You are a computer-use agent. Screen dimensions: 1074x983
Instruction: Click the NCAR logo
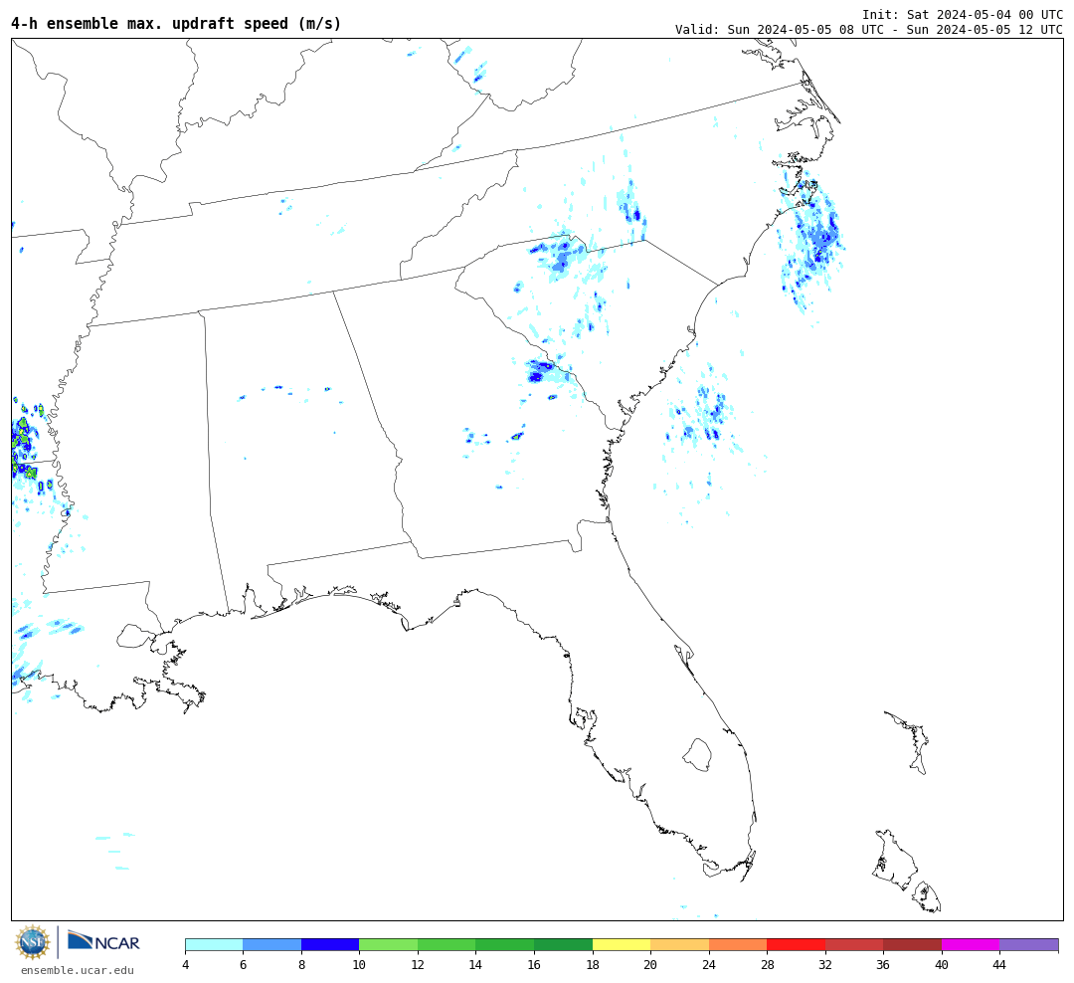[104, 941]
